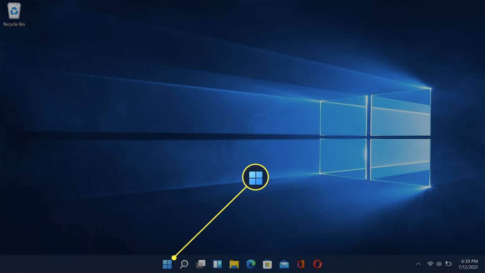Launch File Explorer from the taskbar
485x273 pixels.
click(x=234, y=264)
